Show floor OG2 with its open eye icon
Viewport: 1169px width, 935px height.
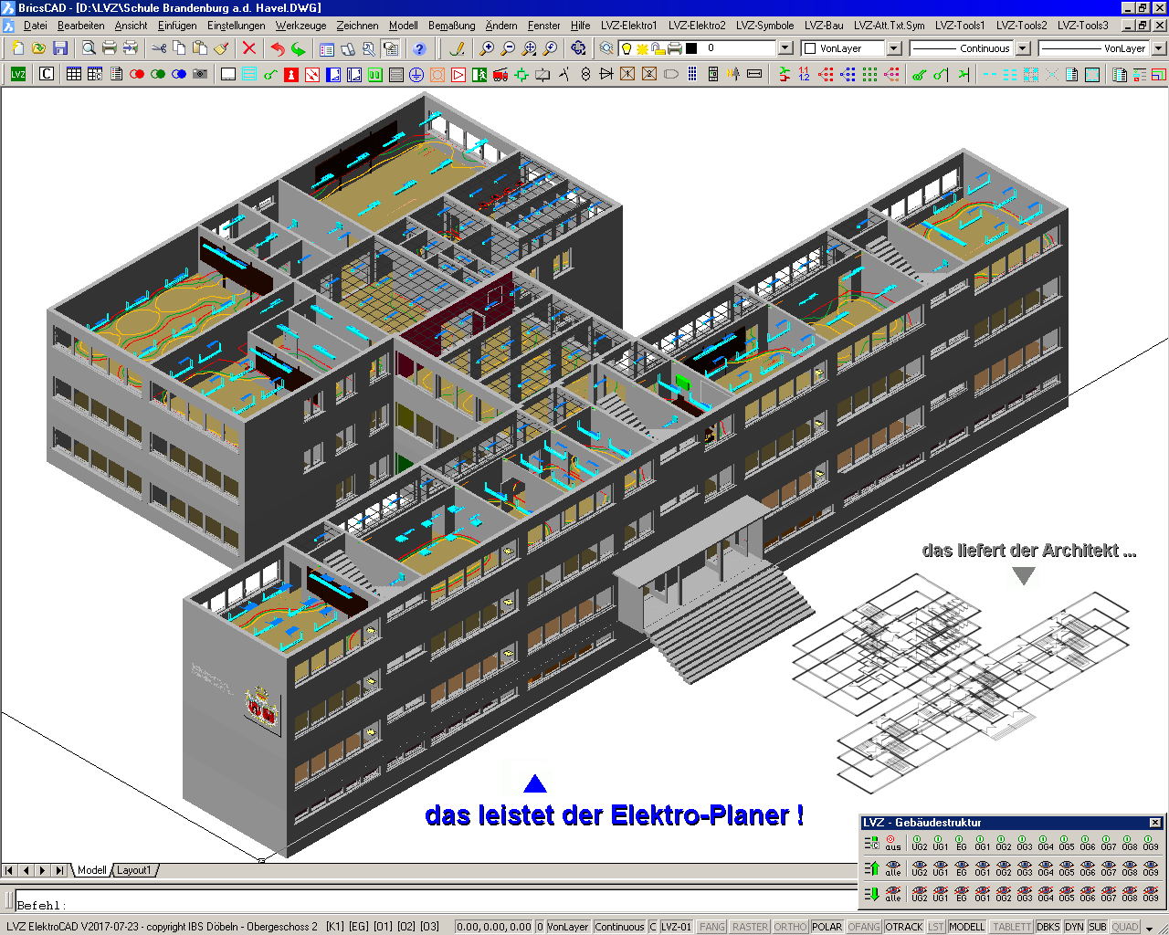(x=1003, y=867)
